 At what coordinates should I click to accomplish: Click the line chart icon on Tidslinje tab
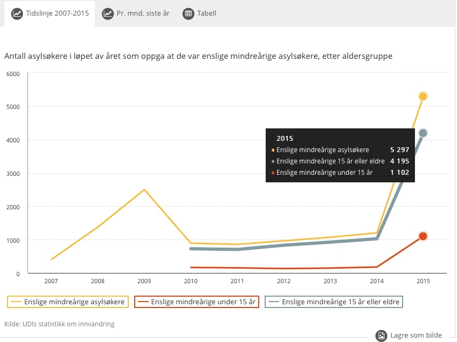click(17, 13)
